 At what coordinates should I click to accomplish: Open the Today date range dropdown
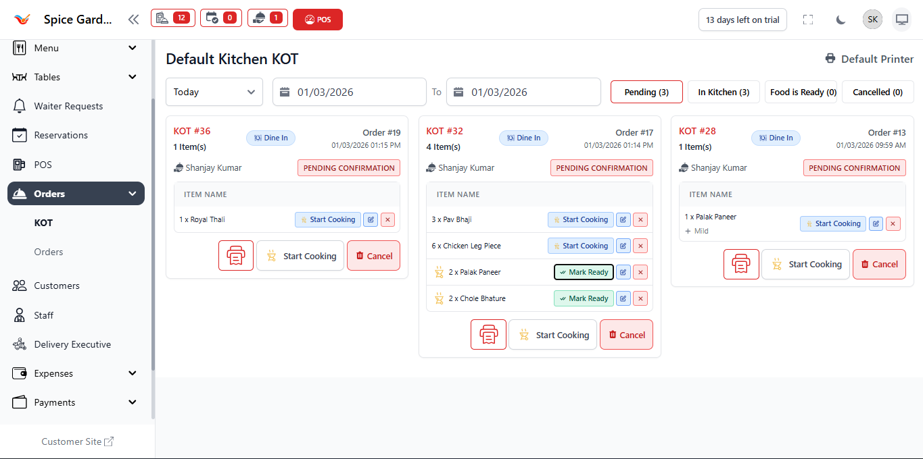pos(214,92)
